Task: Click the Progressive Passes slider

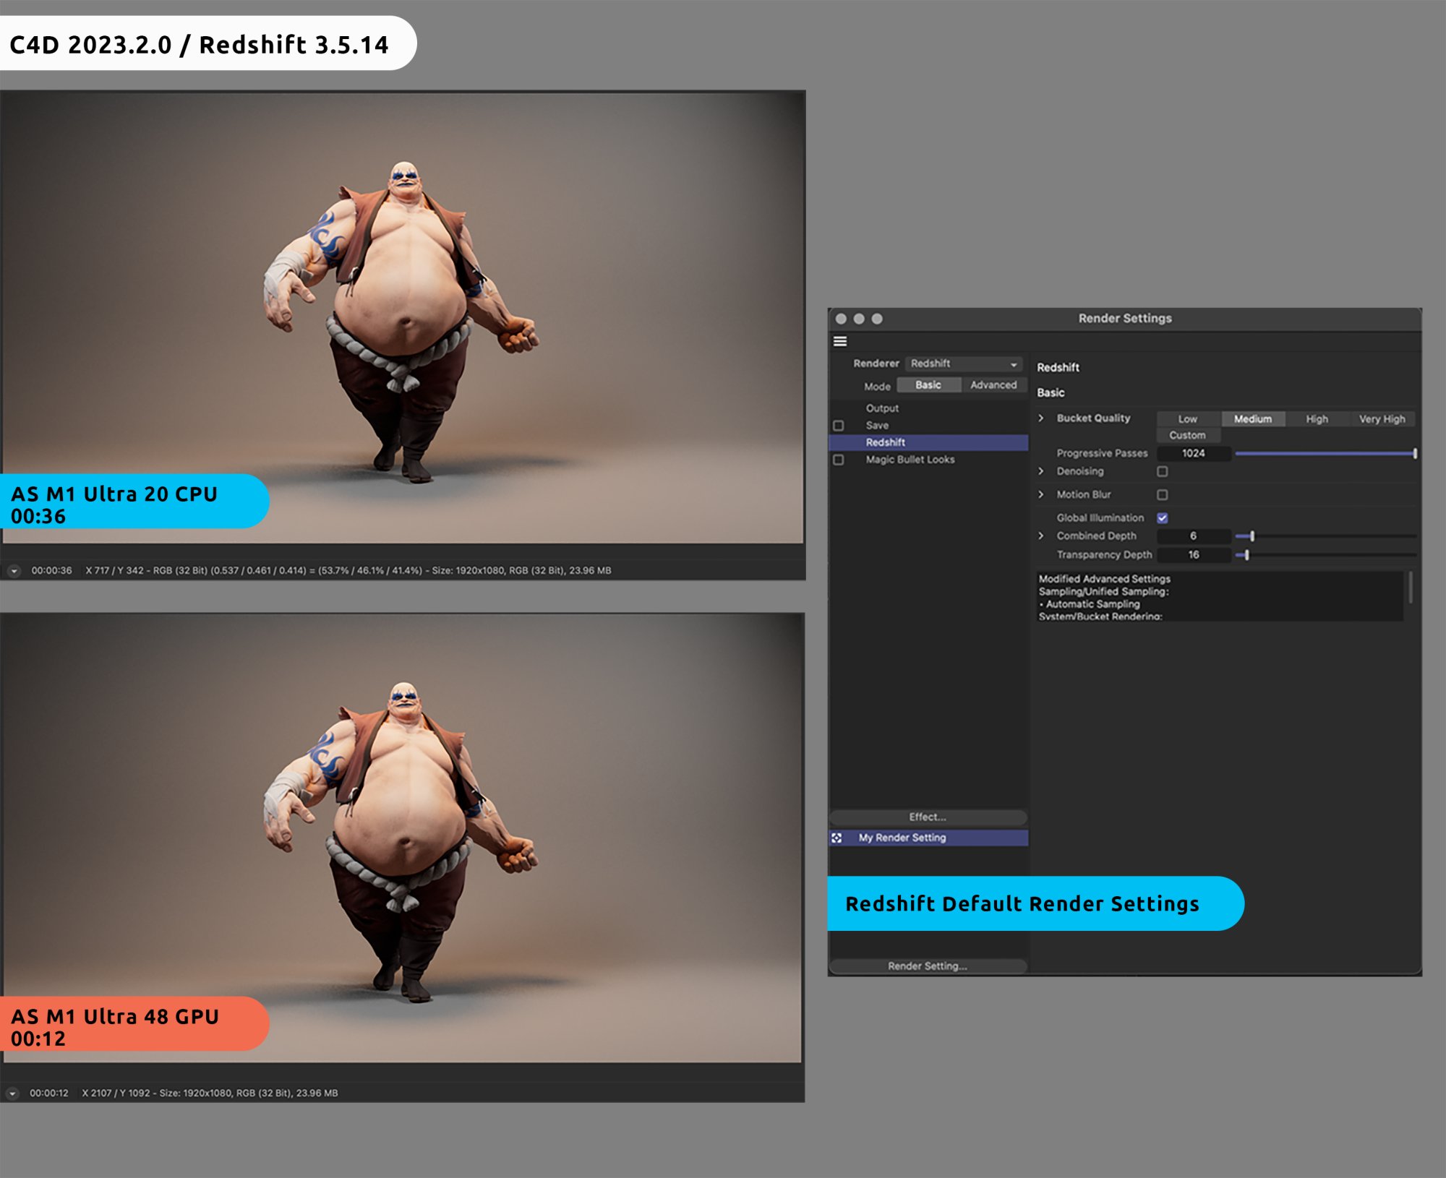Action: (x=1326, y=454)
